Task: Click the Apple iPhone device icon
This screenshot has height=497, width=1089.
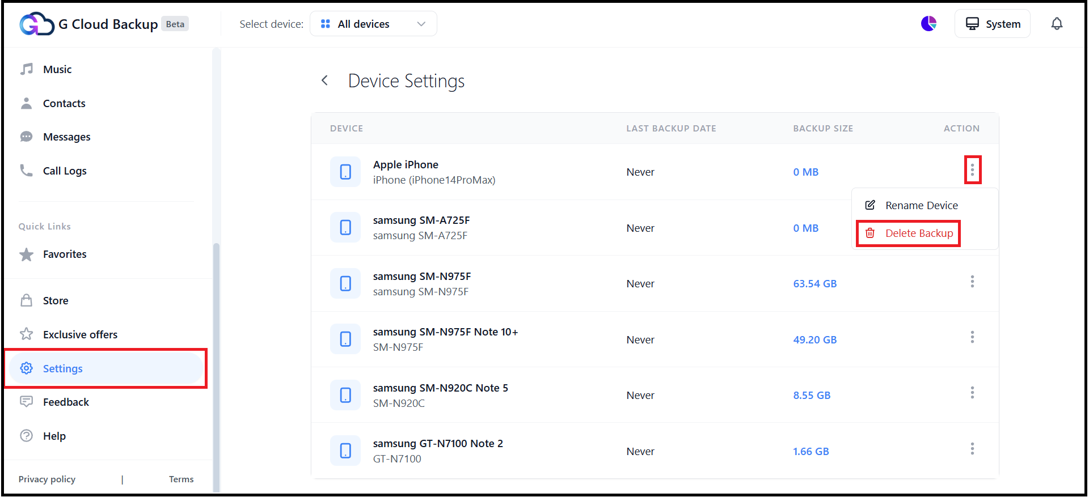Action: (x=345, y=172)
